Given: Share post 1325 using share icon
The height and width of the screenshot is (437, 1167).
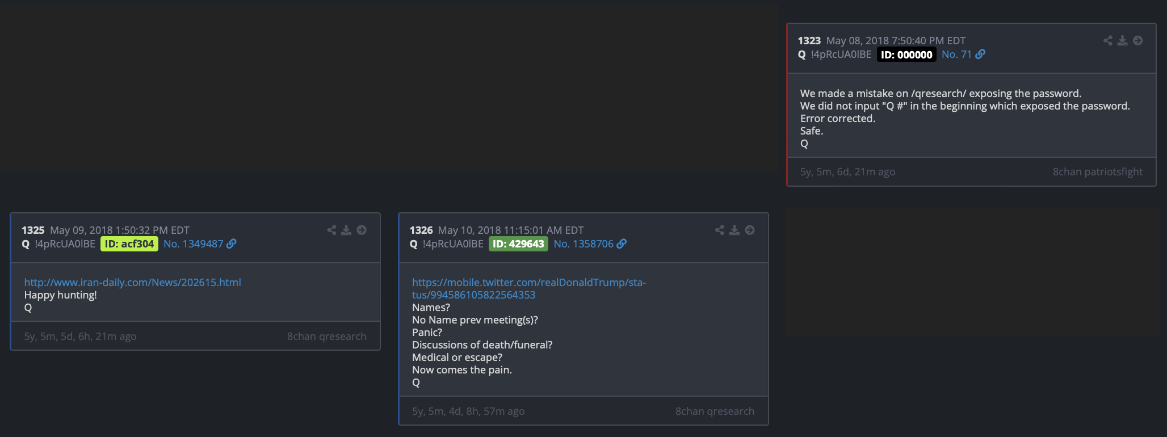Looking at the screenshot, I should pyautogui.click(x=331, y=230).
